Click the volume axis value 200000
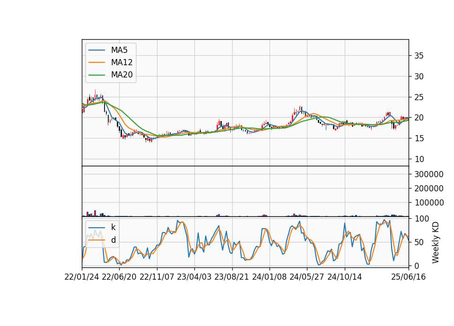Screen dimensions: 454x326 429,189
